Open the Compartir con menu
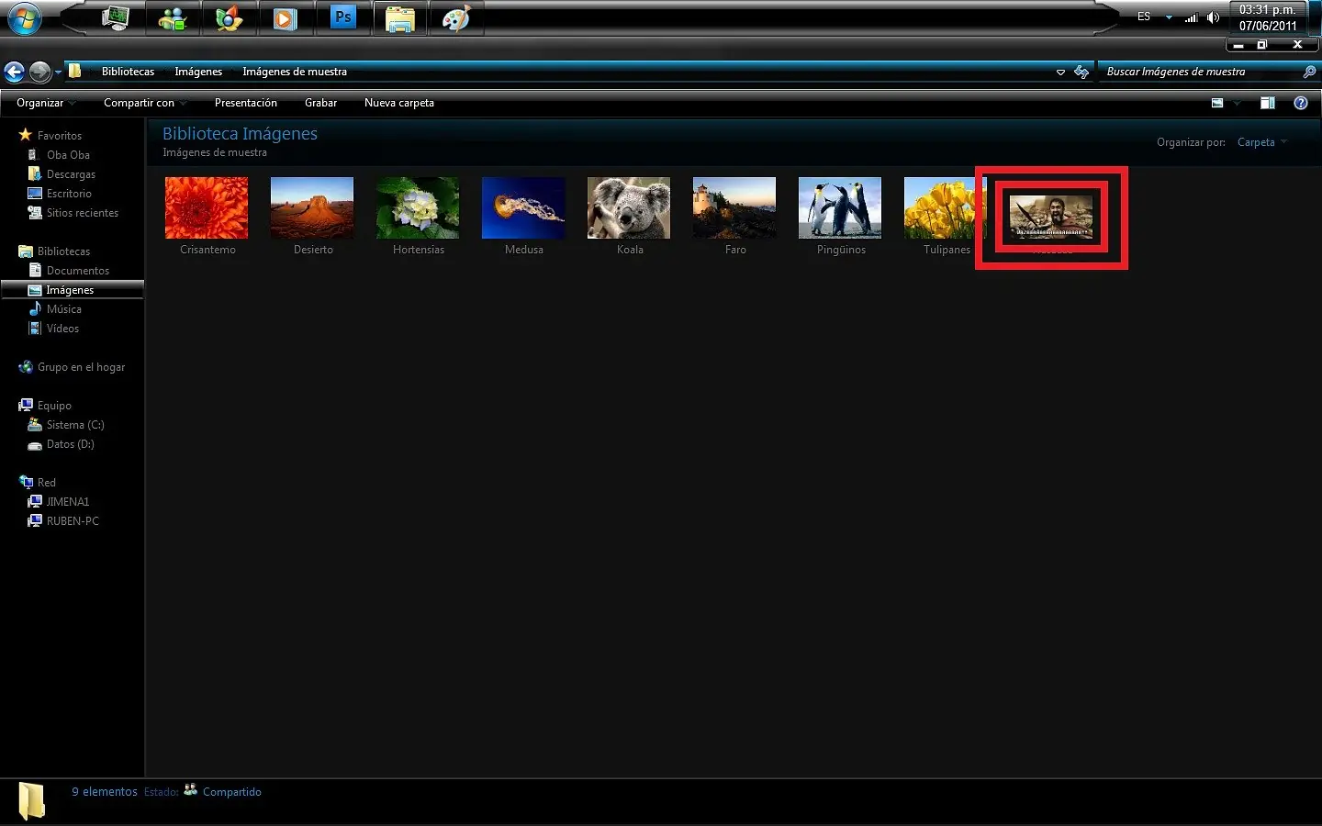Screen dimensions: 1322x826 click(145, 103)
